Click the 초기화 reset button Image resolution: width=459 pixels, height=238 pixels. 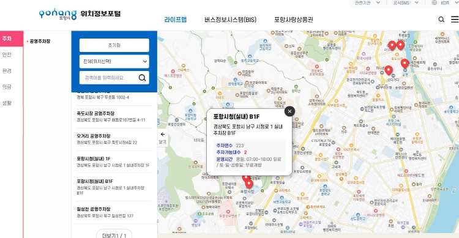coord(114,45)
